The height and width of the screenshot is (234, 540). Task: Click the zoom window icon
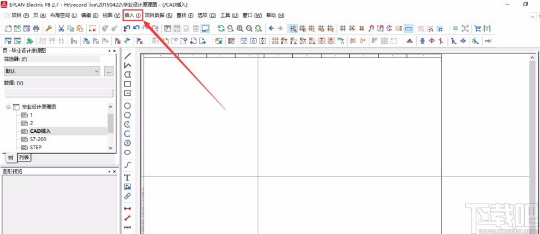pos(231,29)
